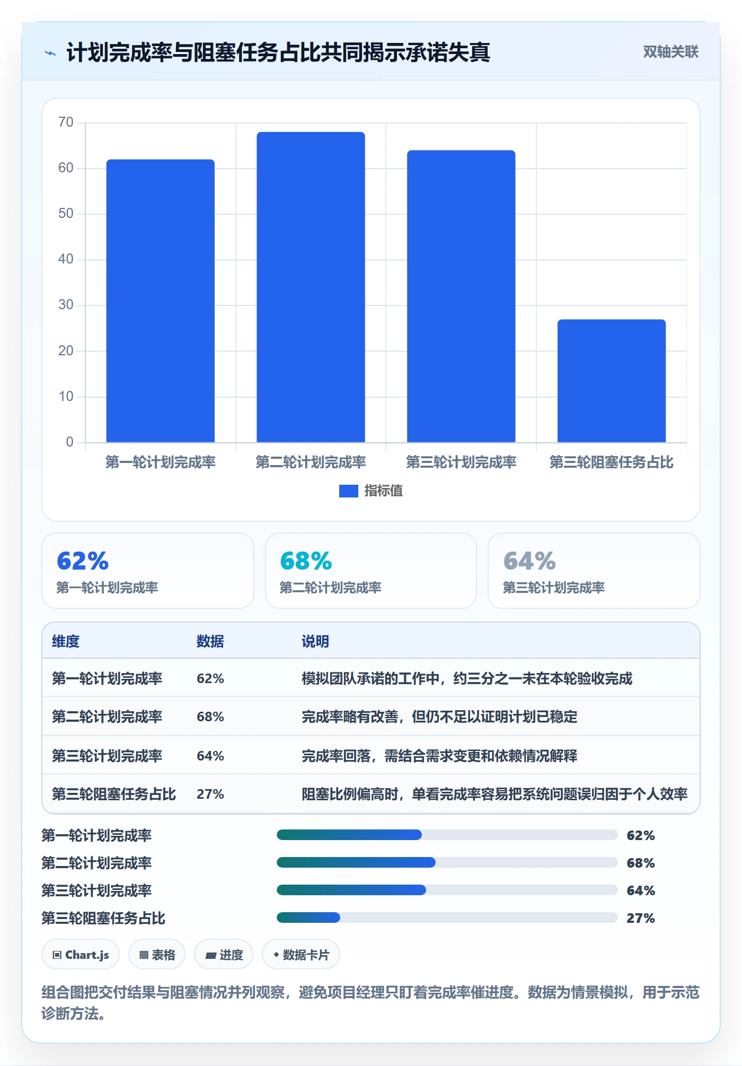The height and width of the screenshot is (1066, 742).
Task: Click the main title 计划完成率与阻塞任务占比
Action: click(278, 52)
